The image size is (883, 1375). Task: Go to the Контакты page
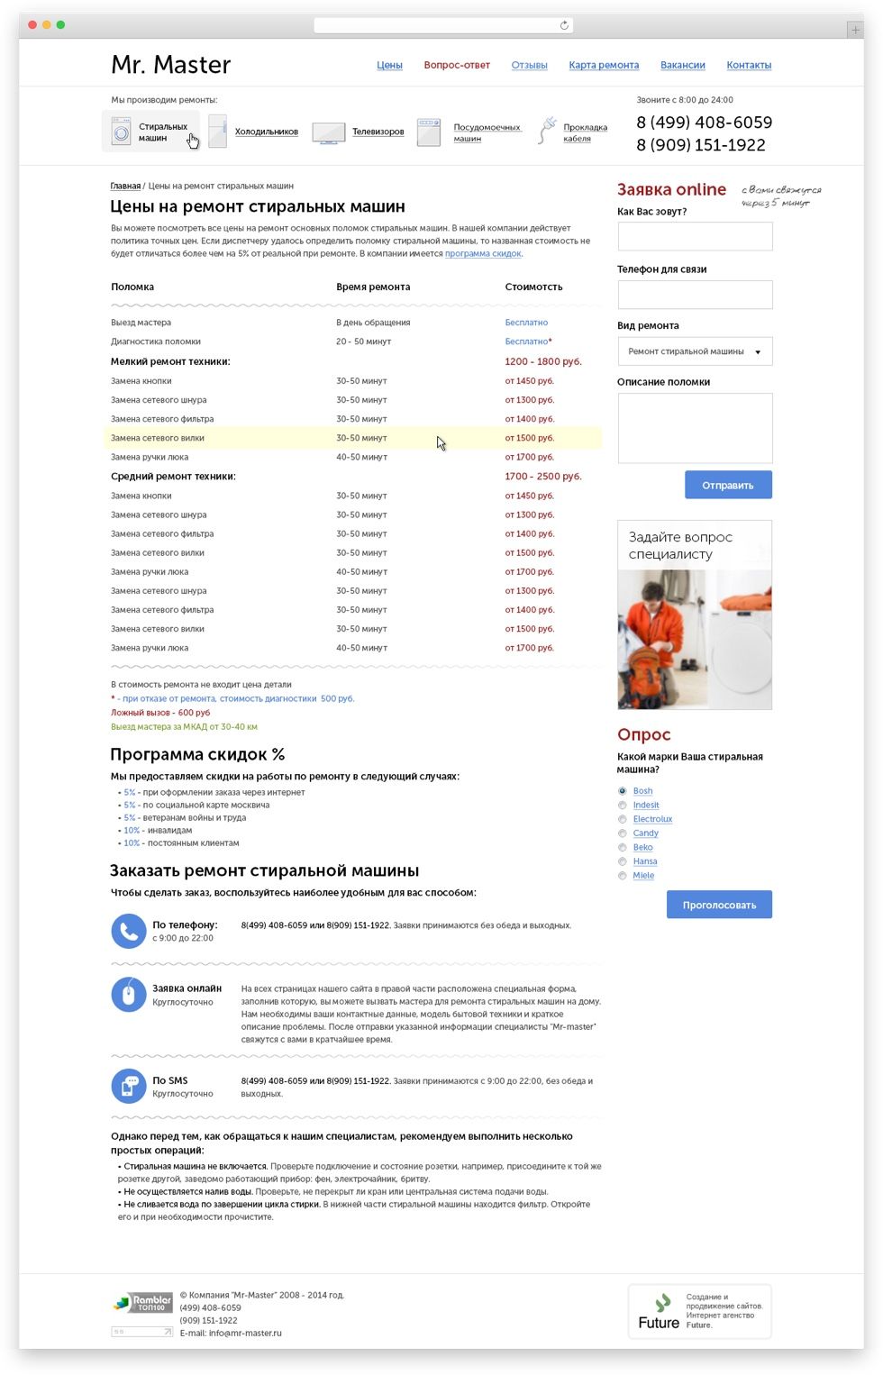tap(749, 65)
